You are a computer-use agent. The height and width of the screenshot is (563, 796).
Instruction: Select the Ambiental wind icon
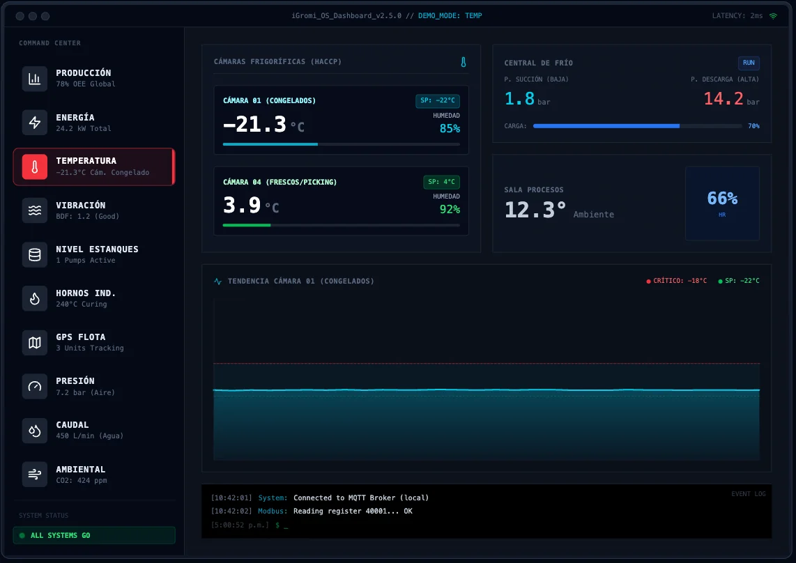[x=35, y=474]
